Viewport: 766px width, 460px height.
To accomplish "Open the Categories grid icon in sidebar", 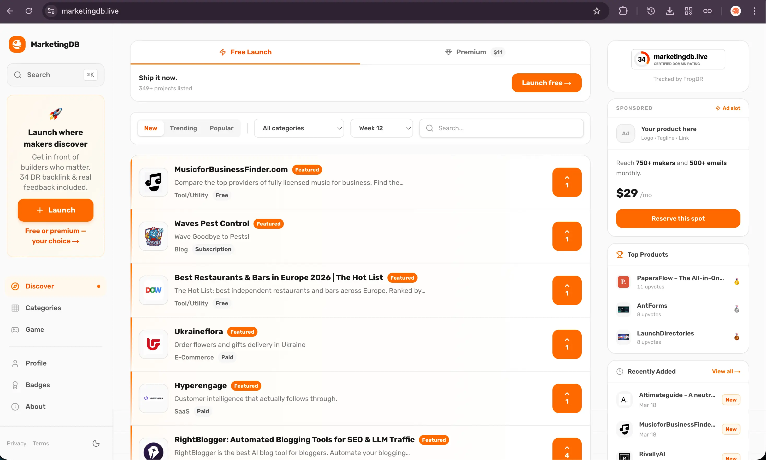I will click(x=15, y=308).
